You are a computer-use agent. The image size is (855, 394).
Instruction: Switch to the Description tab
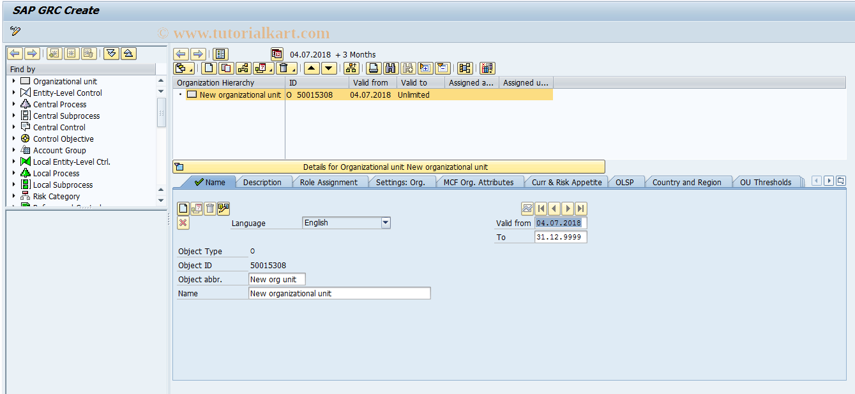pyautogui.click(x=262, y=182)
